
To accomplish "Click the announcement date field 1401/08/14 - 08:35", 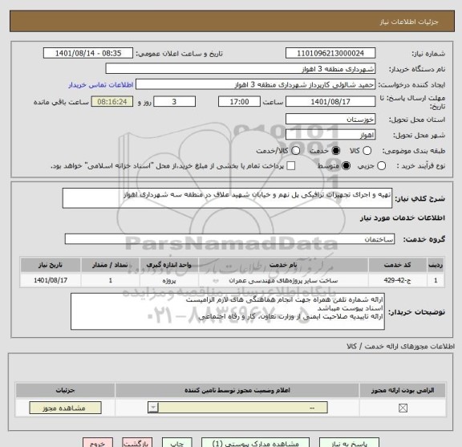I will click(88, 53).
